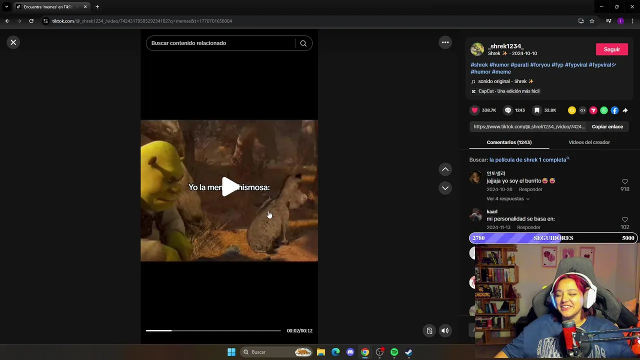The width and height of the screenshot is (640, 360).
Task: Click the video URL text field
Action: coord(529,127)
